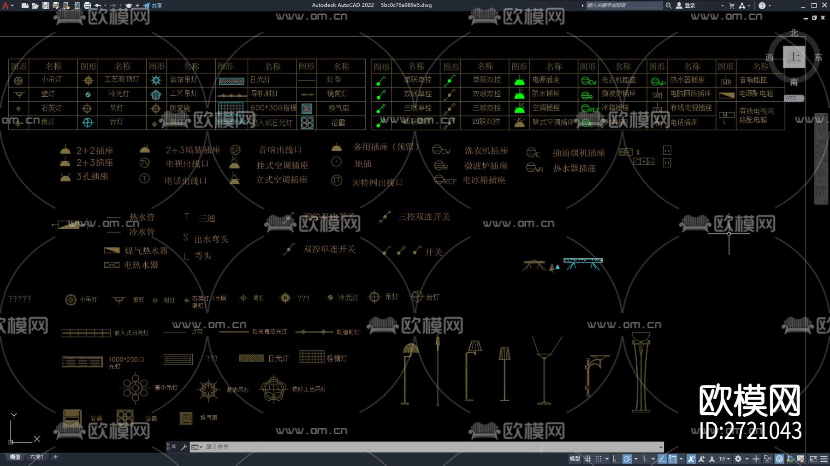Add a new layout tab
This screenshot has height=466, width=830.
pos(55,457)
